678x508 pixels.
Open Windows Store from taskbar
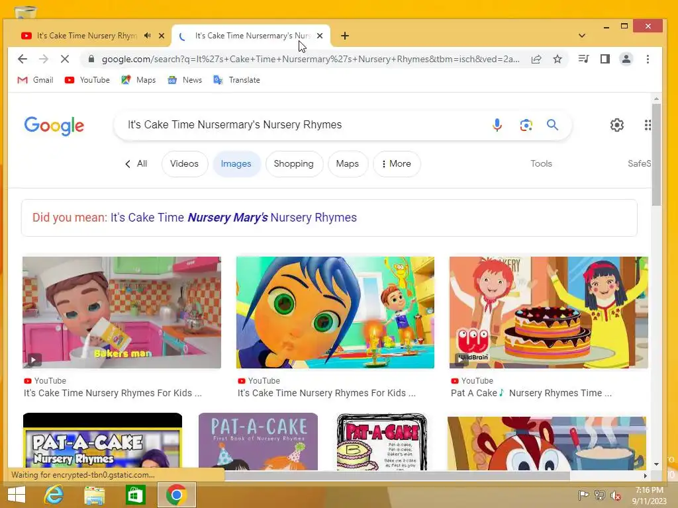tap(135, 495)
